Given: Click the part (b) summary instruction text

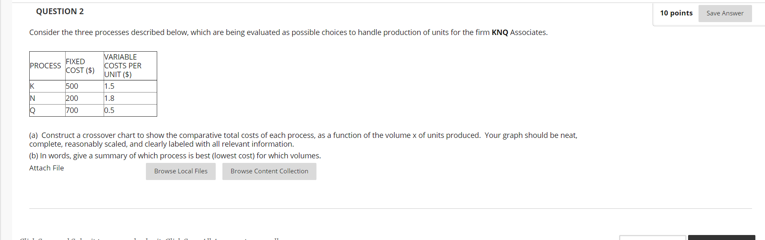Looking at the screenshot, I should [x=175, y=156].
